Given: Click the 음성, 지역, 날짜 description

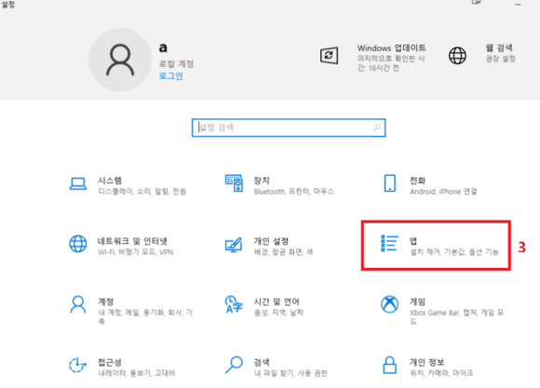Looking at the screenshot, I should point(278,313).
